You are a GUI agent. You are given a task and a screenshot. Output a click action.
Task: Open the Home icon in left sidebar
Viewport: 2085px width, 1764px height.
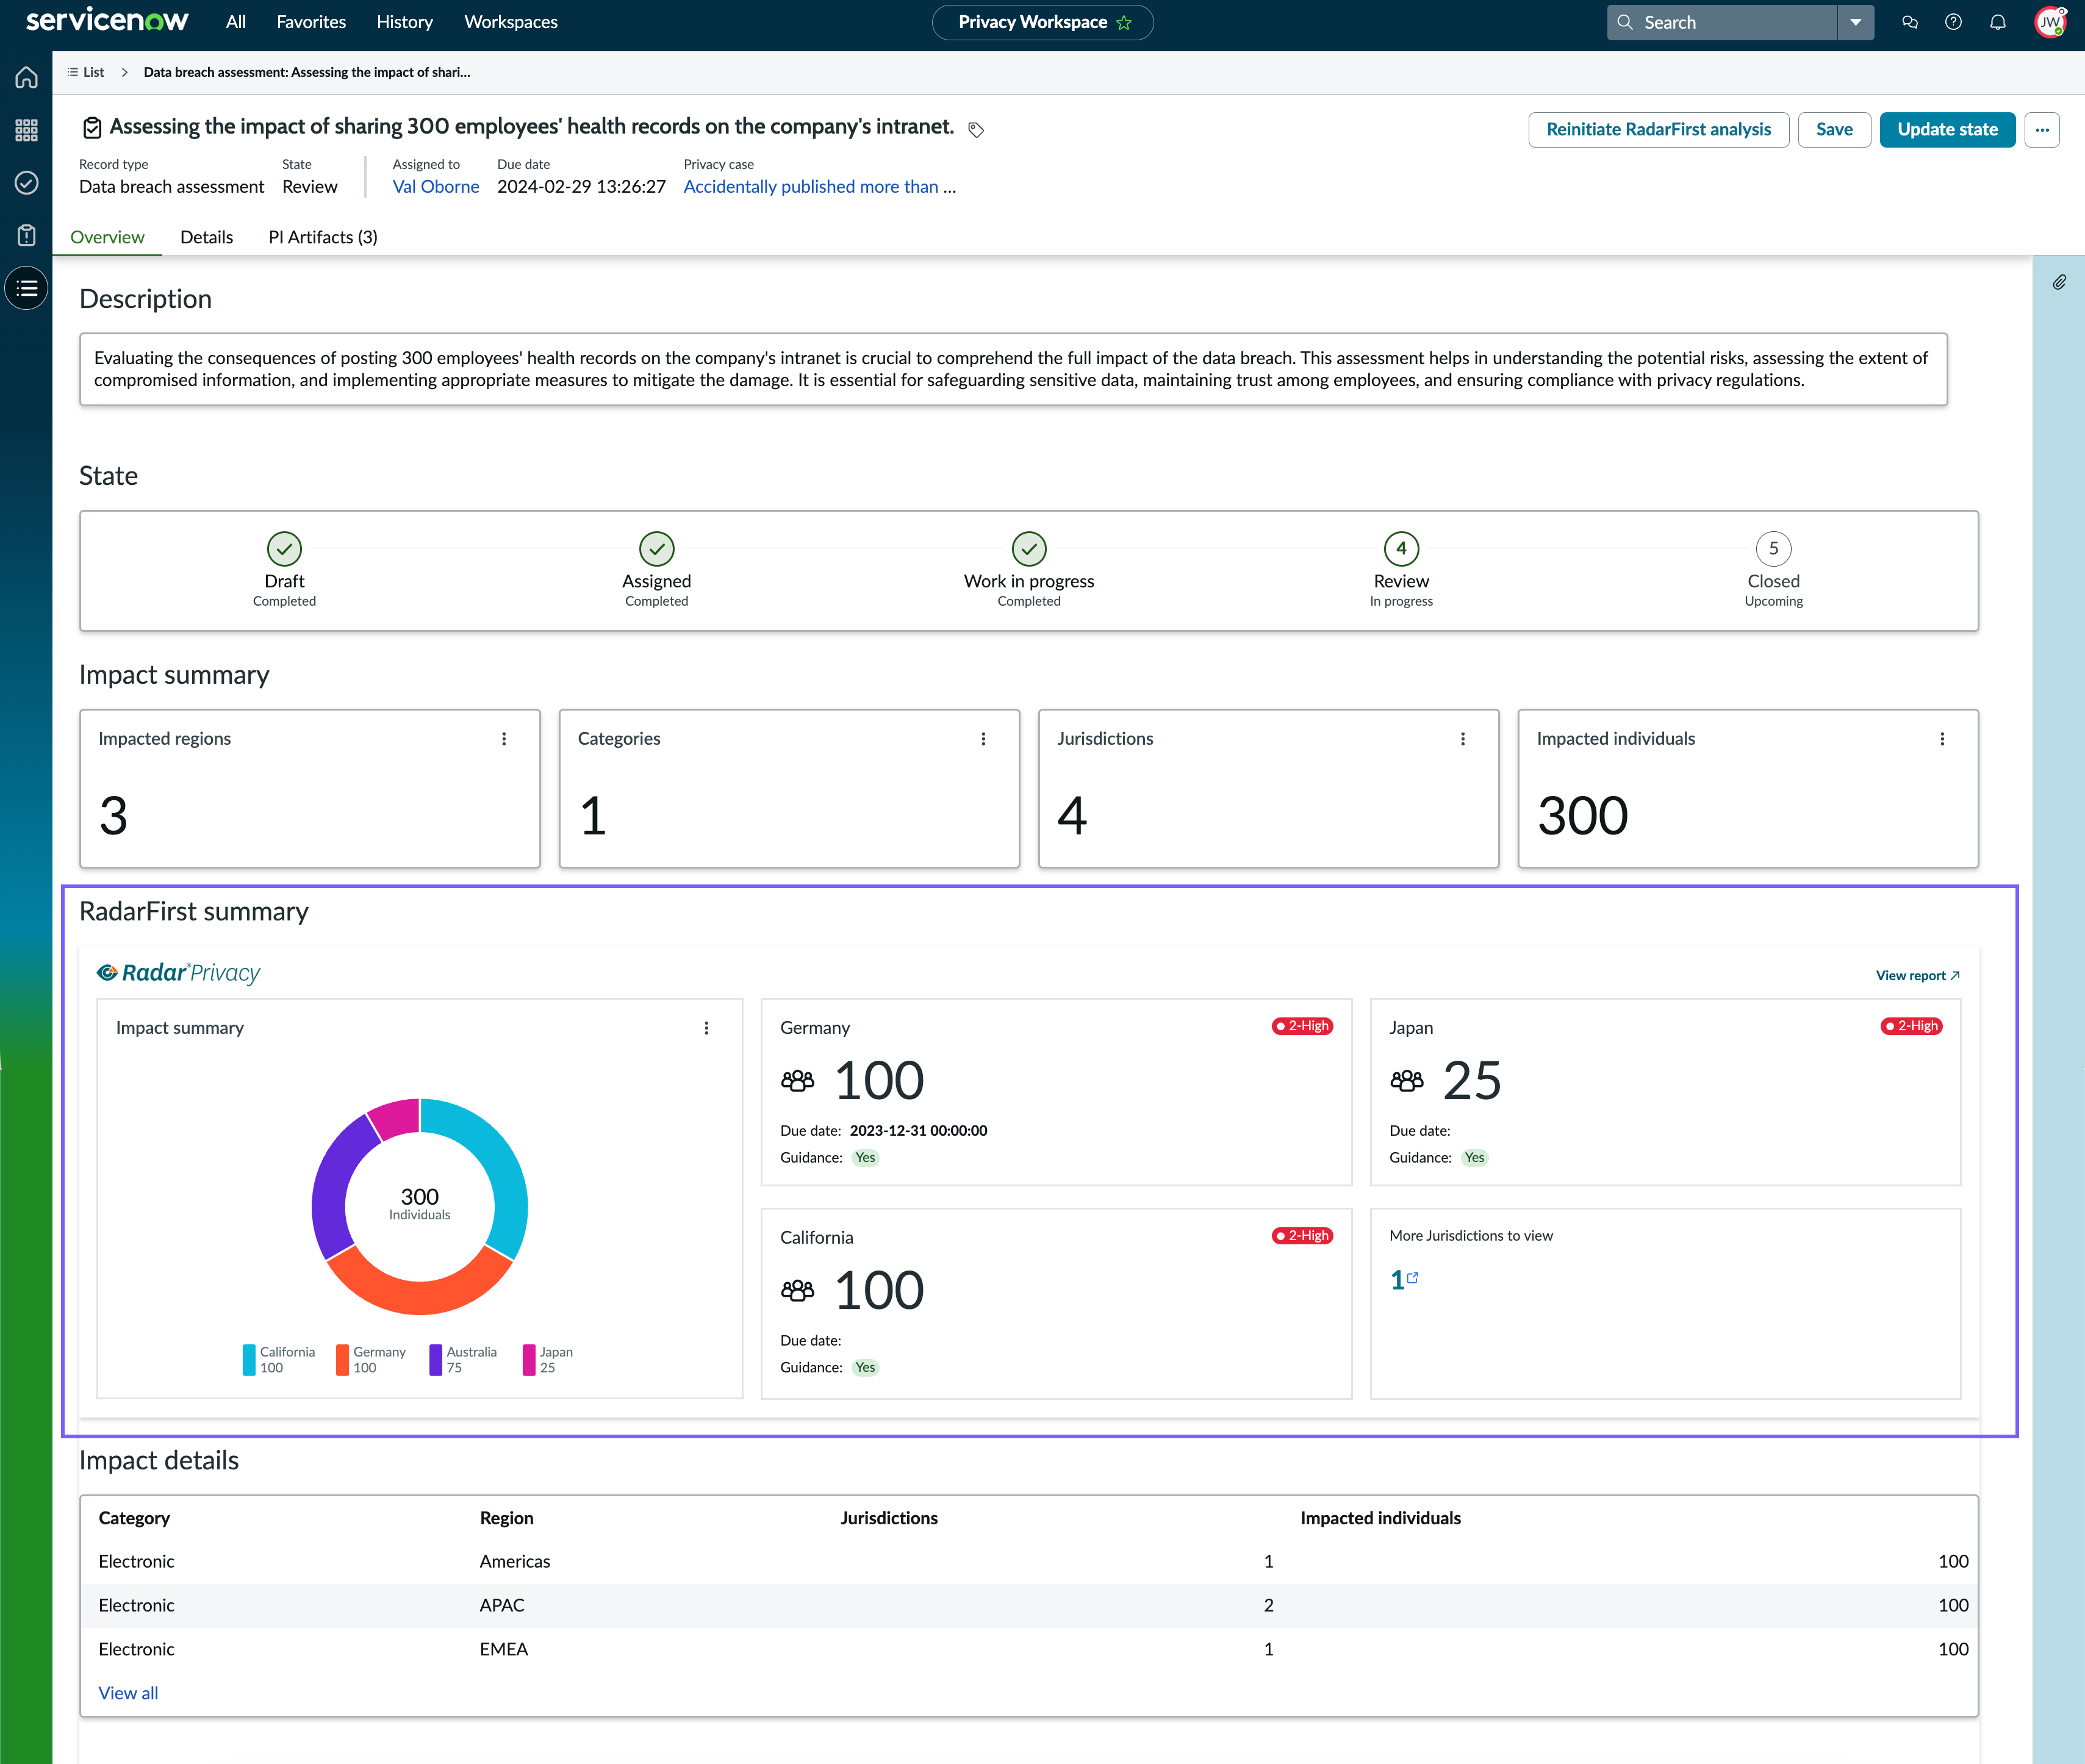point(27,77)
